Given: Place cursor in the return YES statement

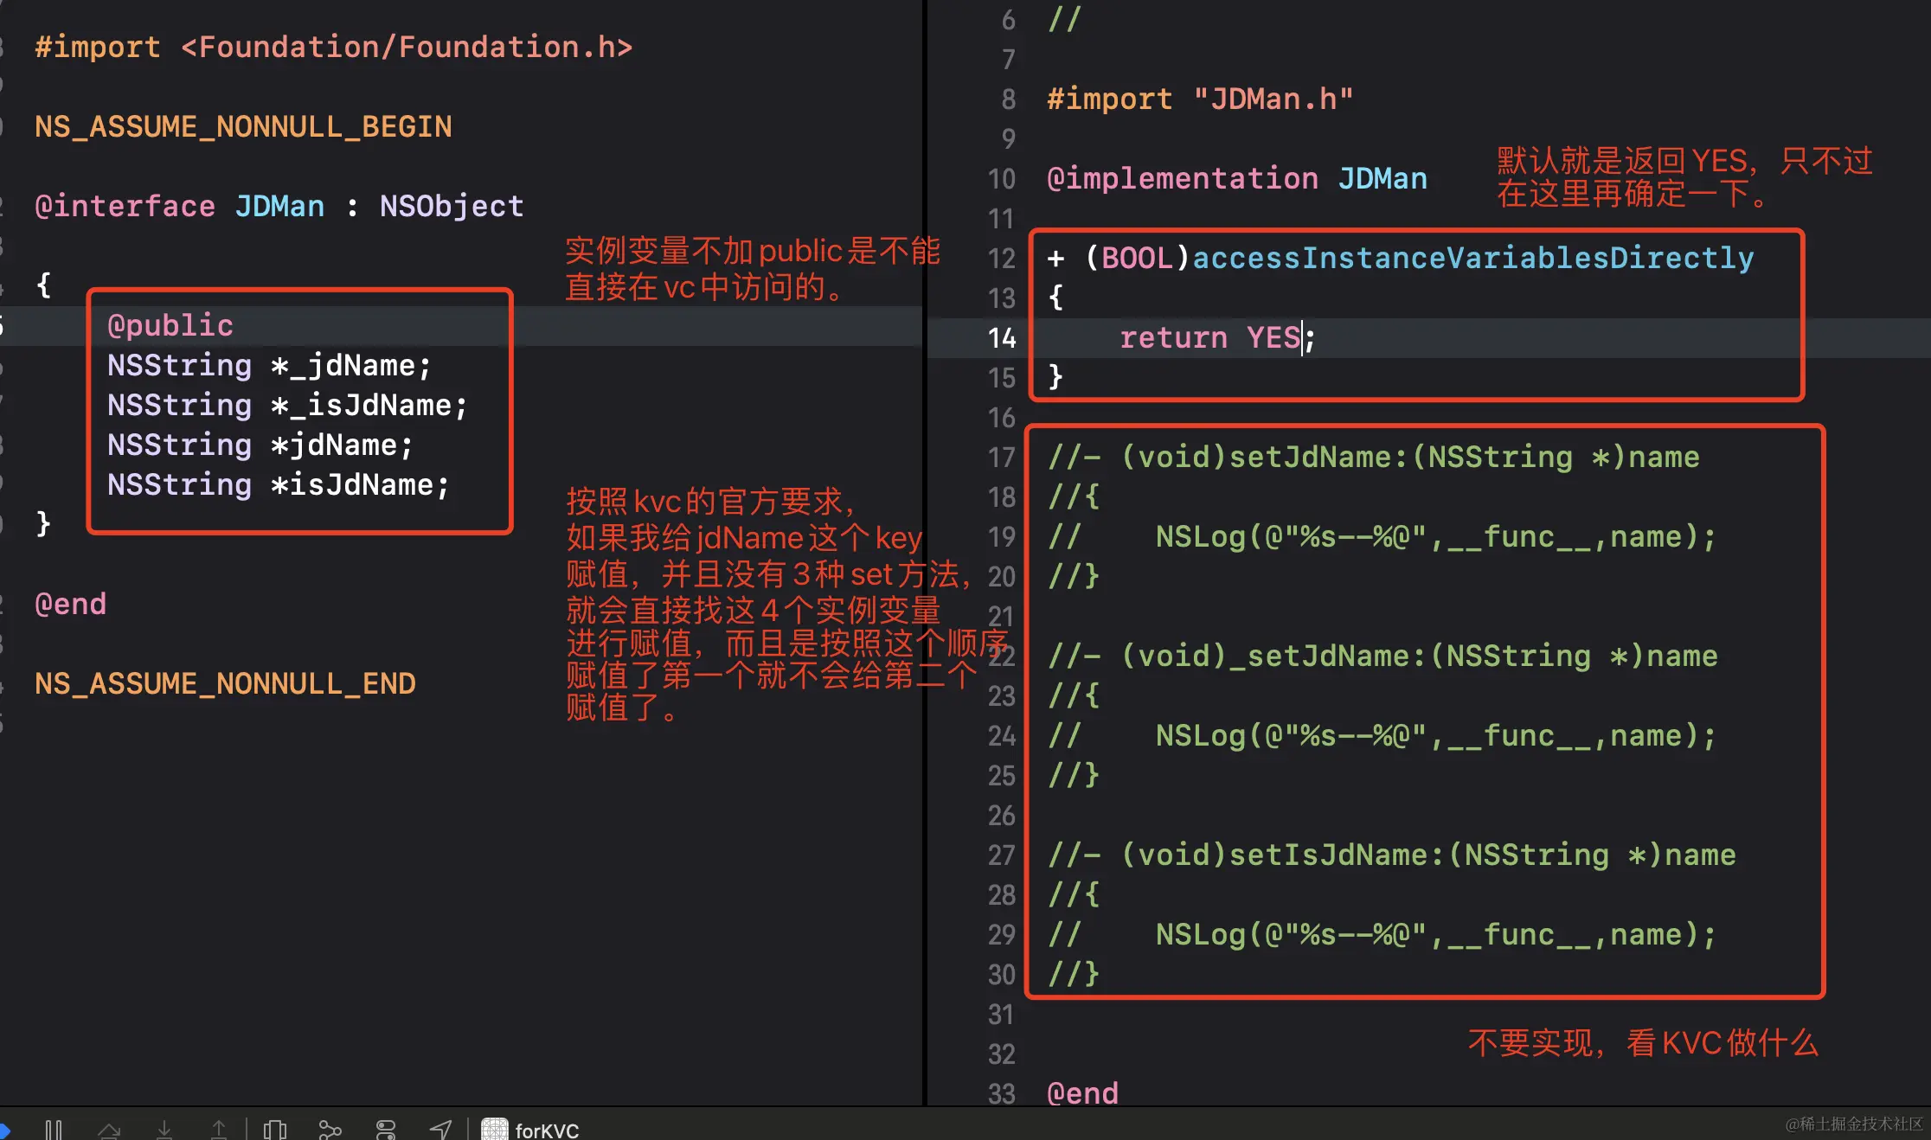Looking at the screenshot, I should click(x=1211, y=337).
